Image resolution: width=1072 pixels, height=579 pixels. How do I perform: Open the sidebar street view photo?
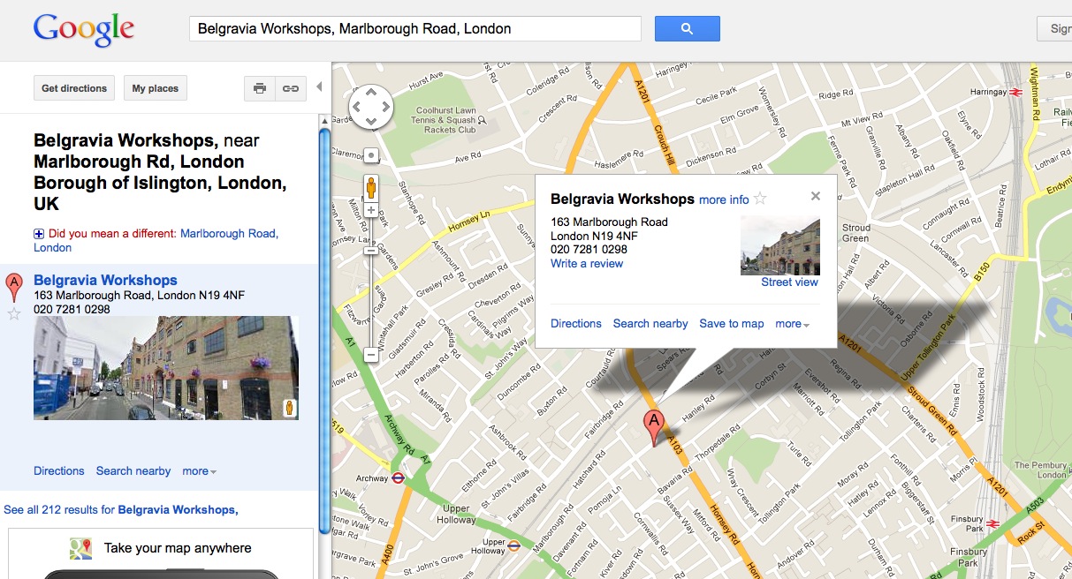coord(166,368)
